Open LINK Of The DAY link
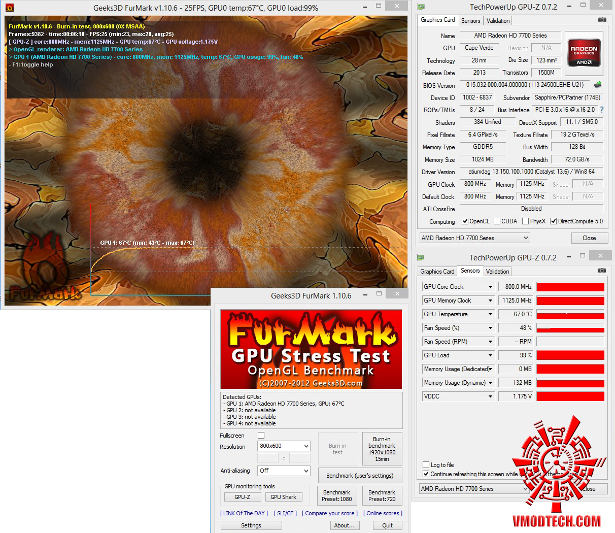The height and width of the screenshot is (533, 615). click(244, 513)
